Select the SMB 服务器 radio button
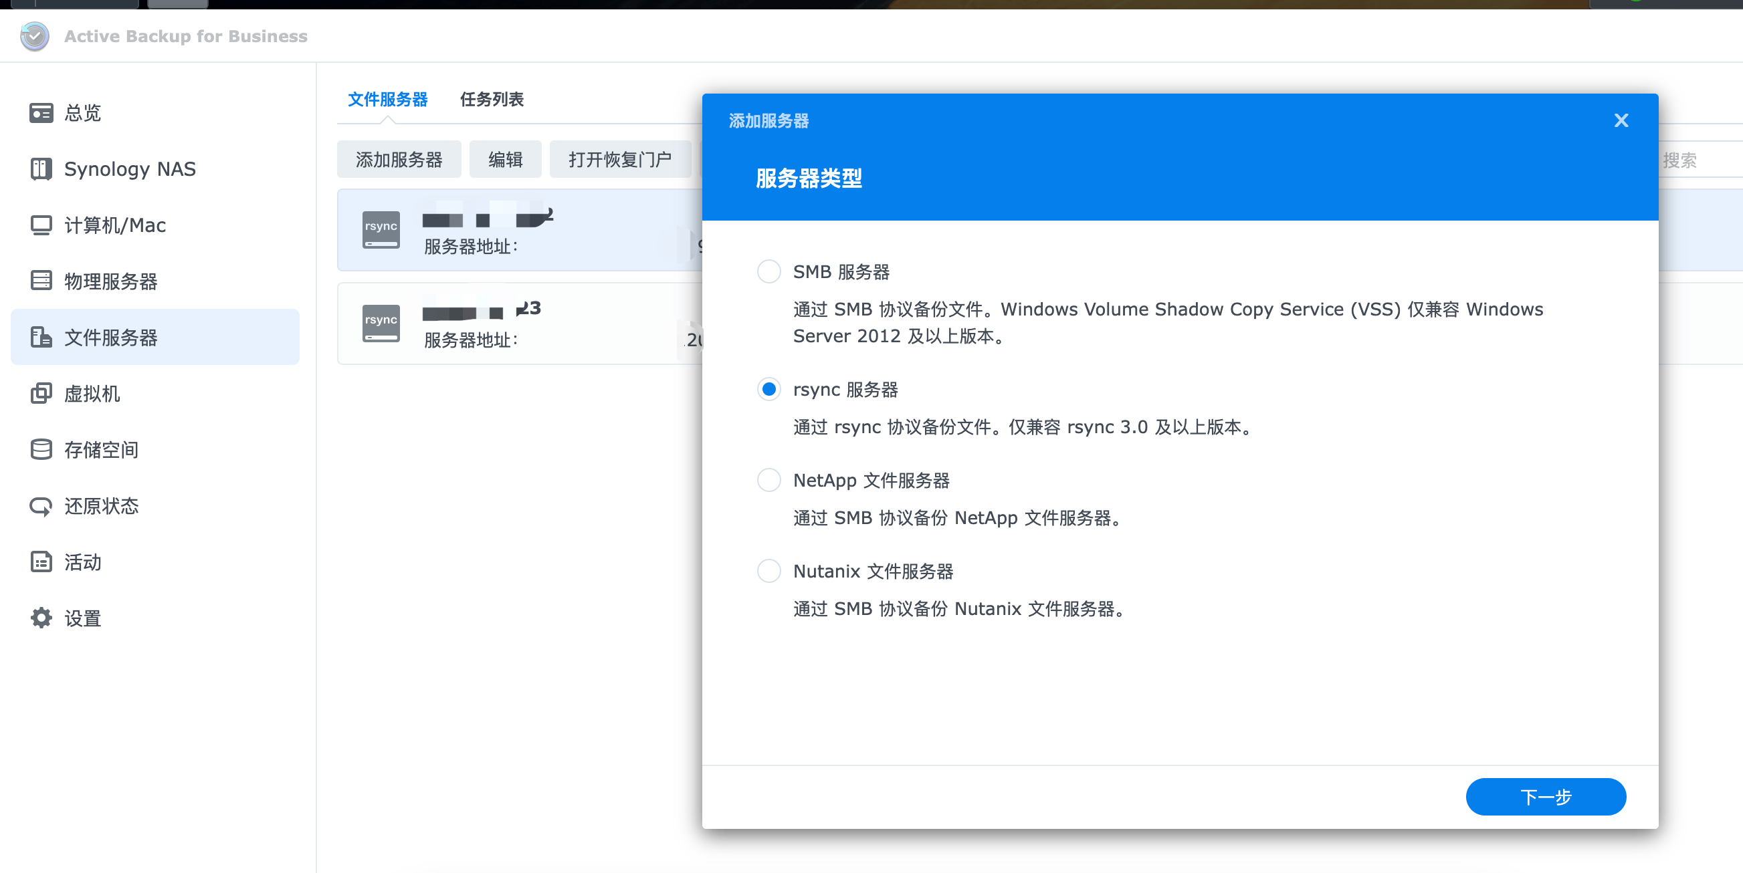Image resolution: width=1743 pixels, height=873 pixels. (768, 271)
